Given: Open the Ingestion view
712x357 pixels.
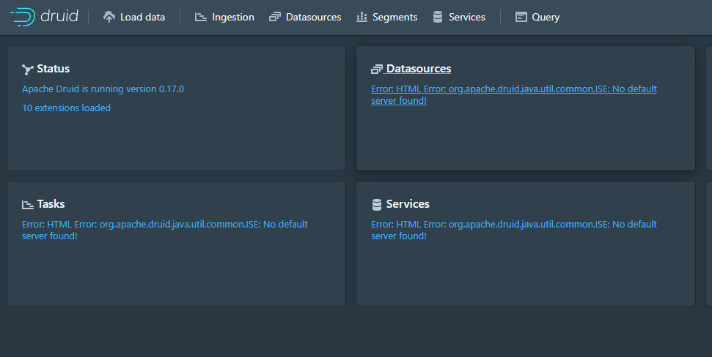Looking at the screenshot, I should click(x=232, y=17).
